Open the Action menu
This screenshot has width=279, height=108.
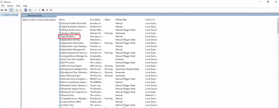click(x=10, y=6)
